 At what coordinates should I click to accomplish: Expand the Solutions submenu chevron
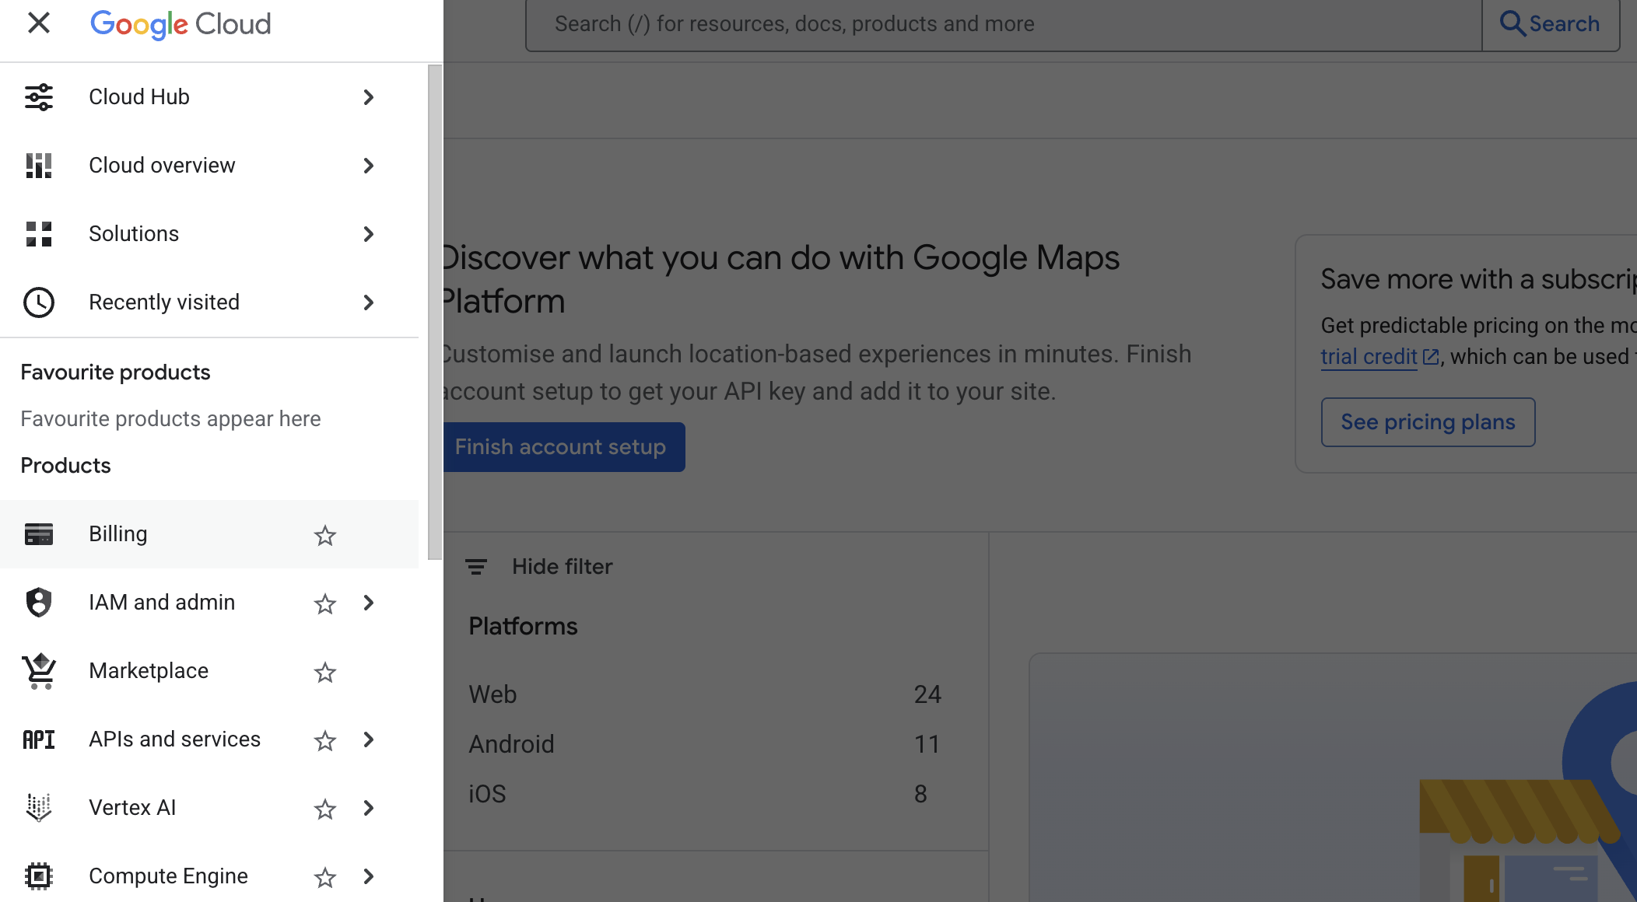coord(368,234)
